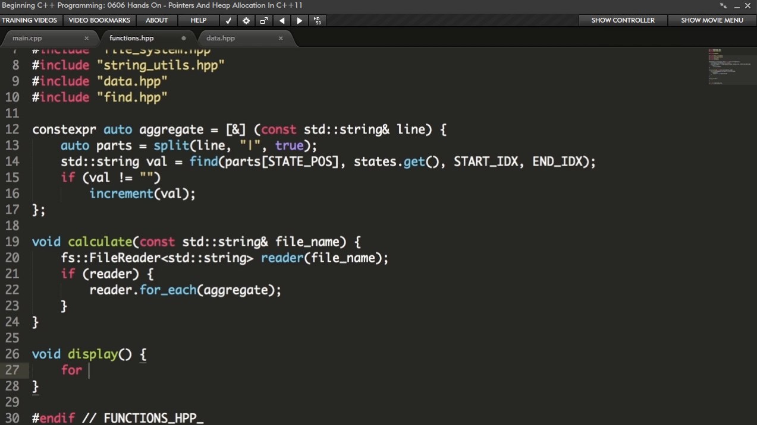Image resolution: width=757 pixels, height=425 pixels.
Task: Click line number 26 in gutter
Action: [12, 354]
